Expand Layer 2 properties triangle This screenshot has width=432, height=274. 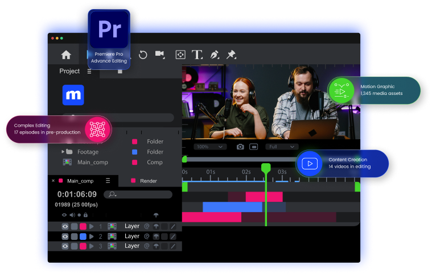pyautogui.click(x=92, y=236)
